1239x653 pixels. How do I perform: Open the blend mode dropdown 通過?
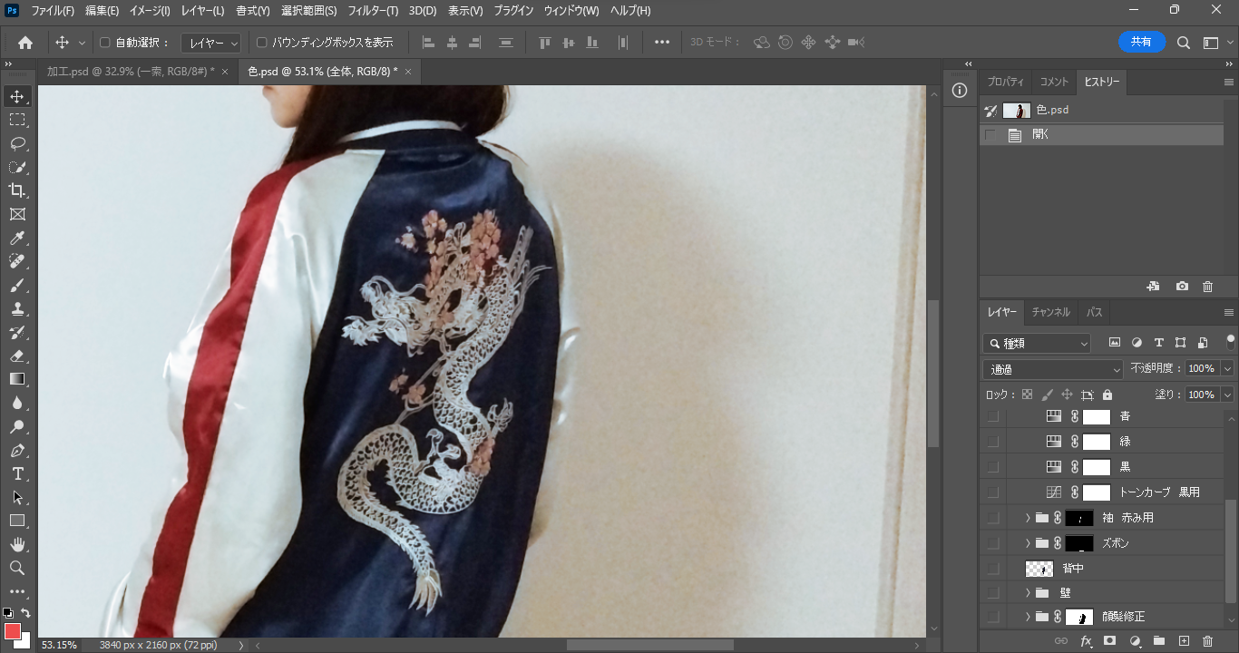(1053, 369)
